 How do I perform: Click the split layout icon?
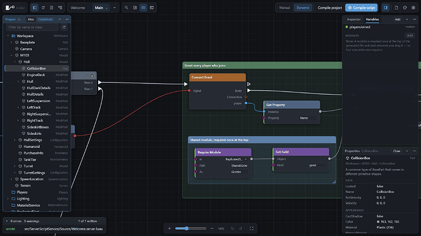coord(135,8)
